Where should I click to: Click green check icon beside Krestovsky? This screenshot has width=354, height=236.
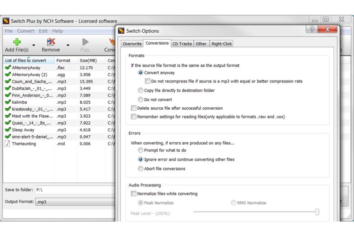tap(8, 109)
